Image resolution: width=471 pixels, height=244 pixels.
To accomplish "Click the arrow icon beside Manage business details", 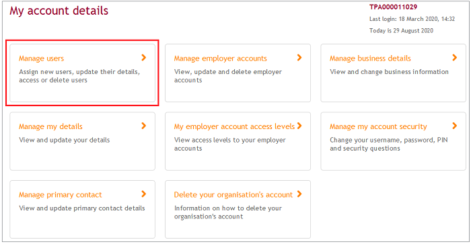I will pos(455,58).
